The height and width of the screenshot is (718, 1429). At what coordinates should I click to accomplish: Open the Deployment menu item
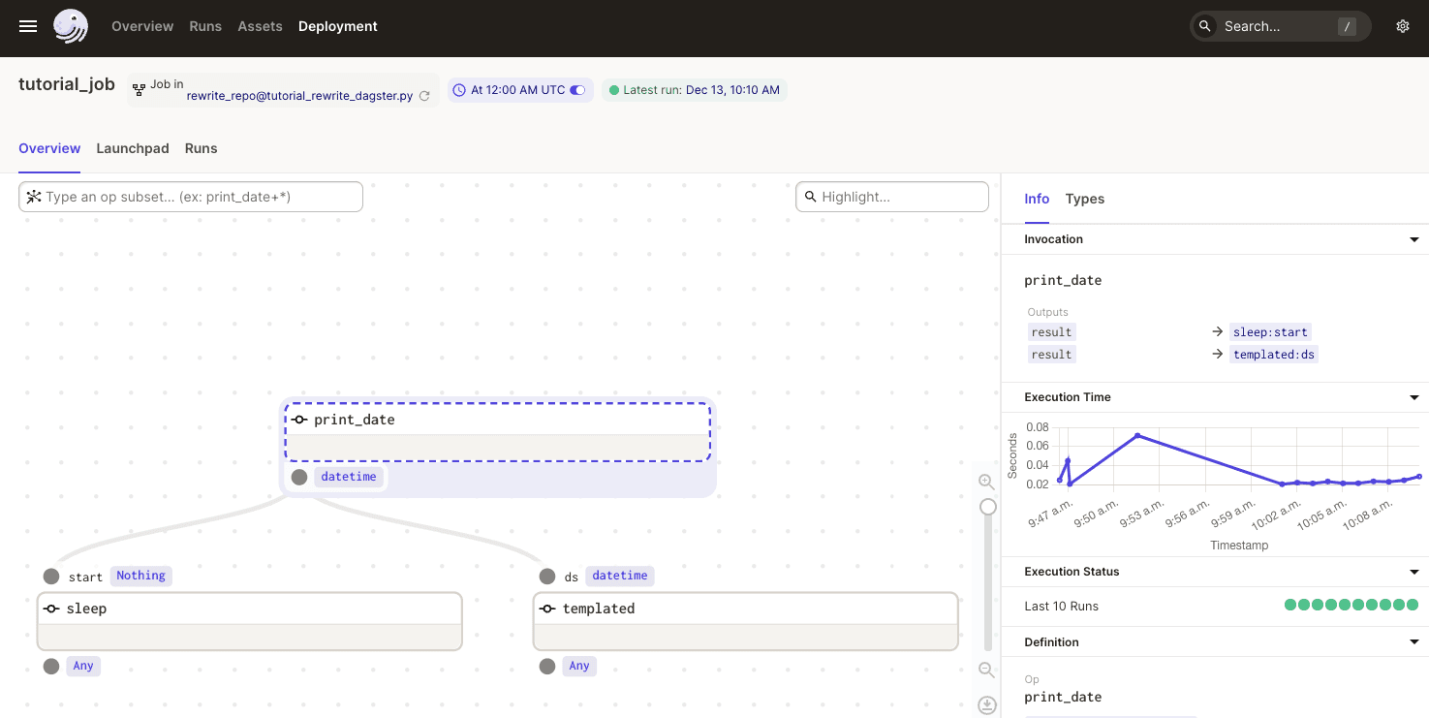coord(337,26)
